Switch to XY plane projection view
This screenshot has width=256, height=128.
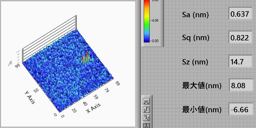point(146,102)
